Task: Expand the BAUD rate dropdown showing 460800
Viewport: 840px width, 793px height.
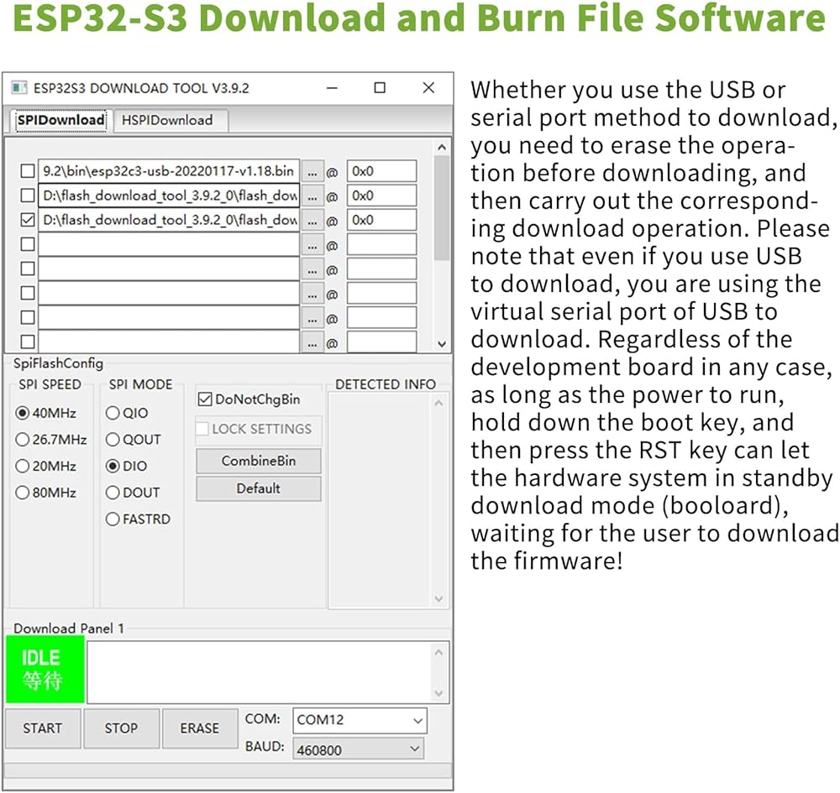Action: 358,749
